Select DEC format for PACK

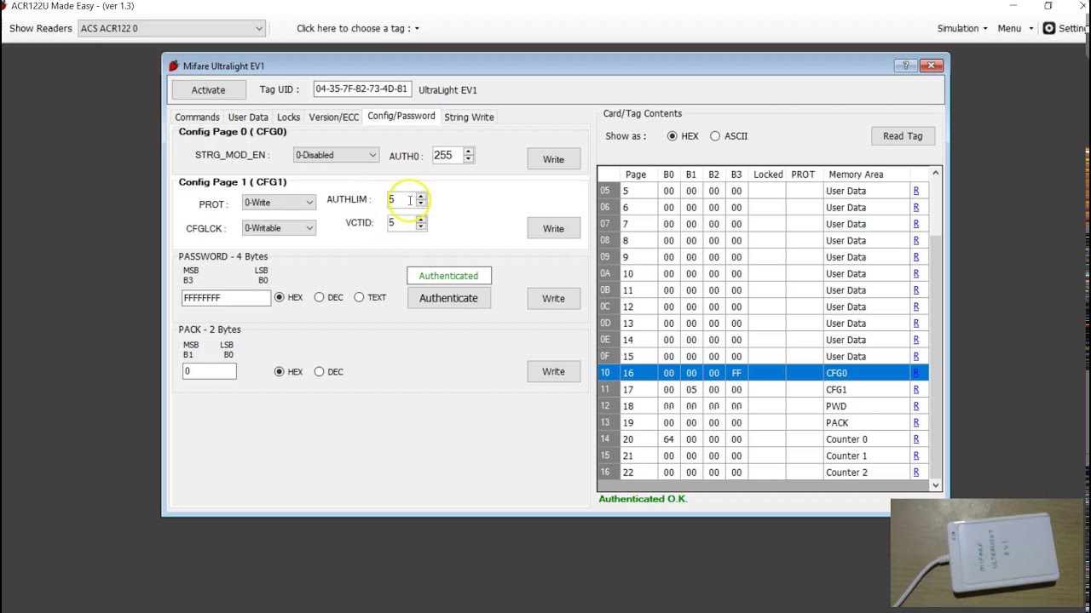tap(319, 371)
